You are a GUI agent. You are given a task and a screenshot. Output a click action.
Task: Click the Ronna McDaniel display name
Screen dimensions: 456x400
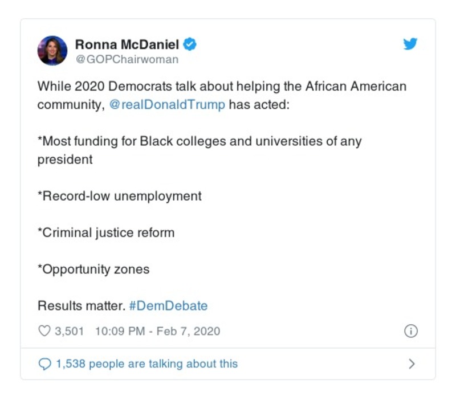pyautogui.click(x=127, y=44)
